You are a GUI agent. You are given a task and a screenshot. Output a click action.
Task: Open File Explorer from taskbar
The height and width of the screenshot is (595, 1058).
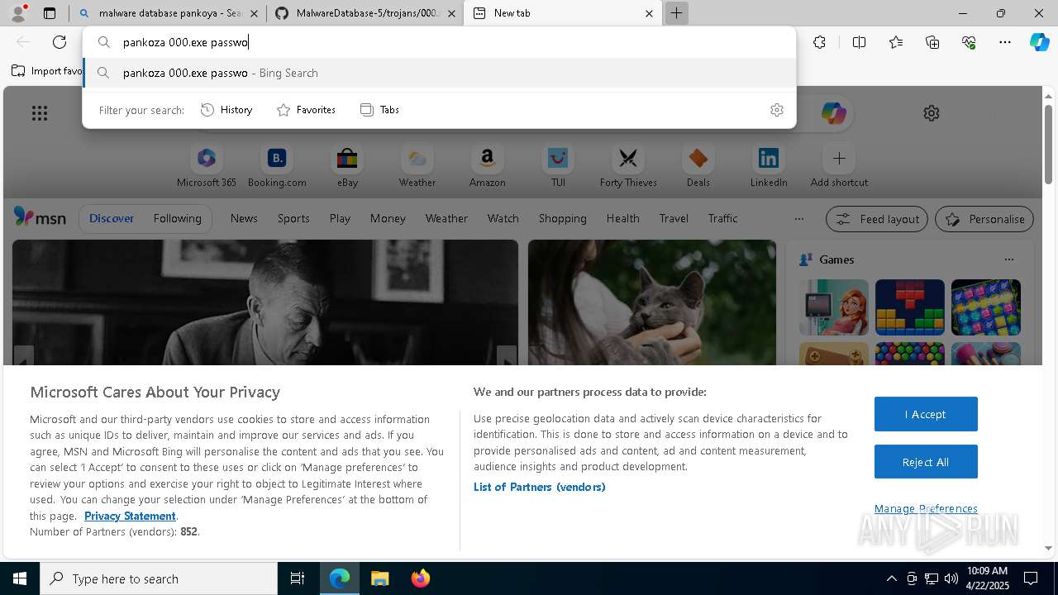pyautogui.click(x=379, y=578)
